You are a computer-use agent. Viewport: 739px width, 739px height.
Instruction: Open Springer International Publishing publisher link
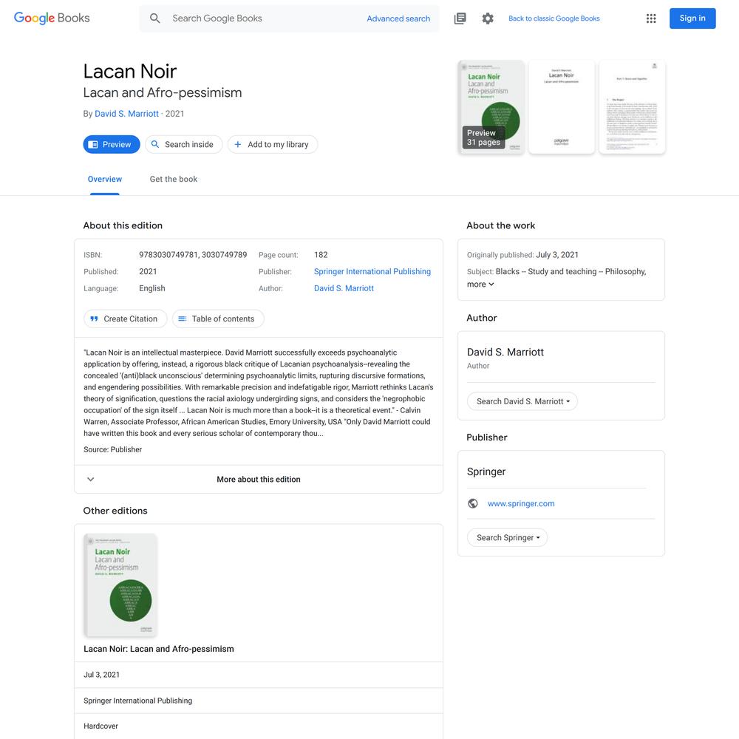click(372, 271)
